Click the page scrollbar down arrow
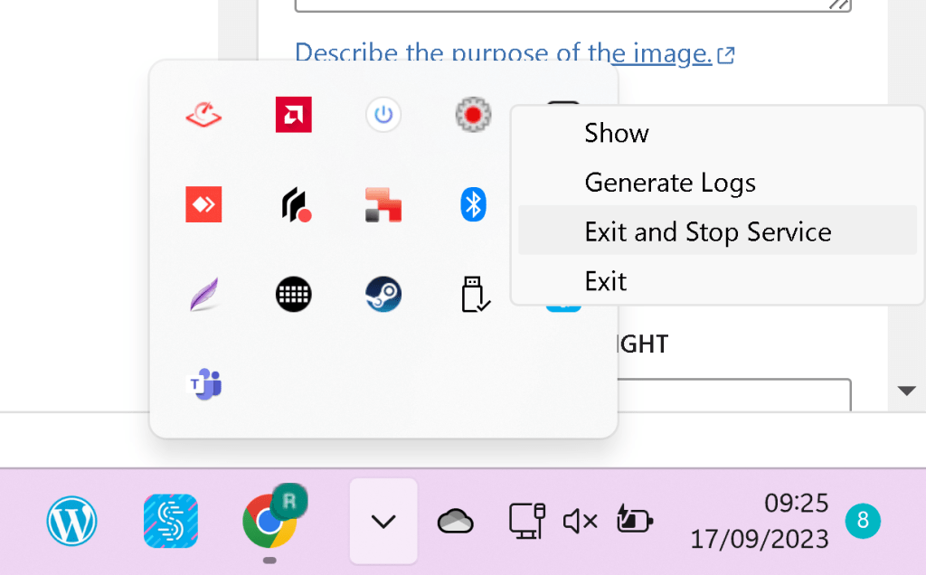This screenshot has width=926, height=575. [906, 391]
